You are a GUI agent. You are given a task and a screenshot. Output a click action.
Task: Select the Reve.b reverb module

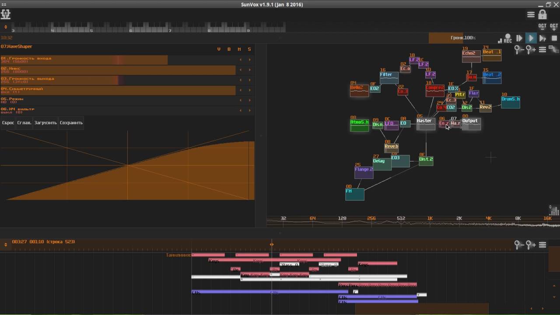[x=391, y=148]
